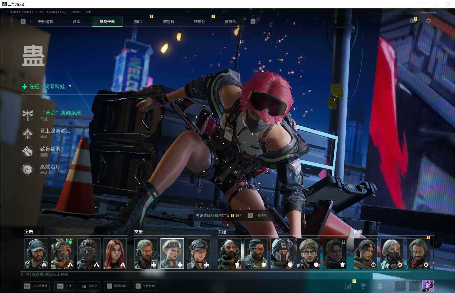Open the 特勤处 tab

tap(199, 21)
